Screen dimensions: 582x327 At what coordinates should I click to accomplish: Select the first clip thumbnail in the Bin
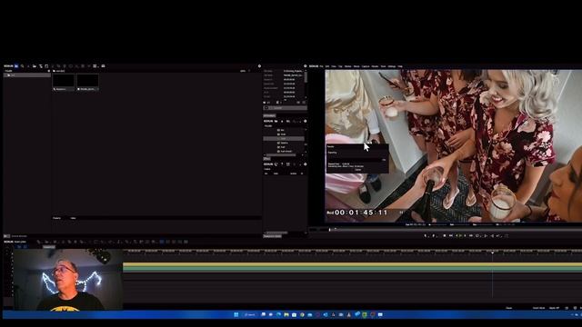coord(64,82)
